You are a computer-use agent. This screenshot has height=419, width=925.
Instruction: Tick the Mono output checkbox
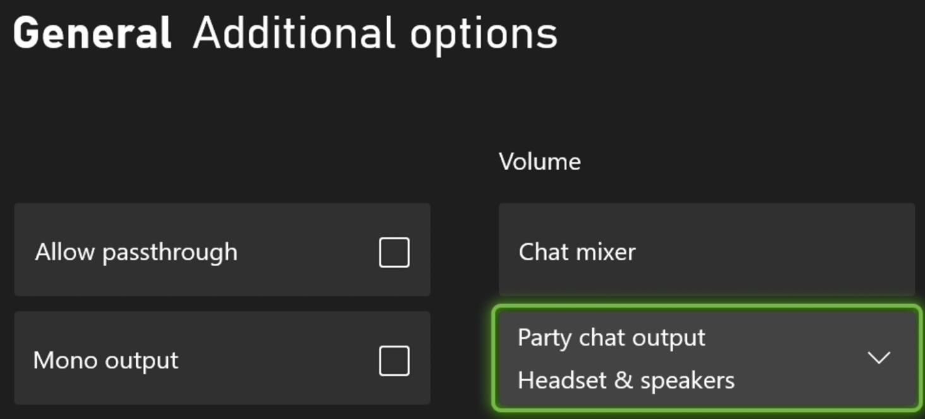tap(394, 361)
